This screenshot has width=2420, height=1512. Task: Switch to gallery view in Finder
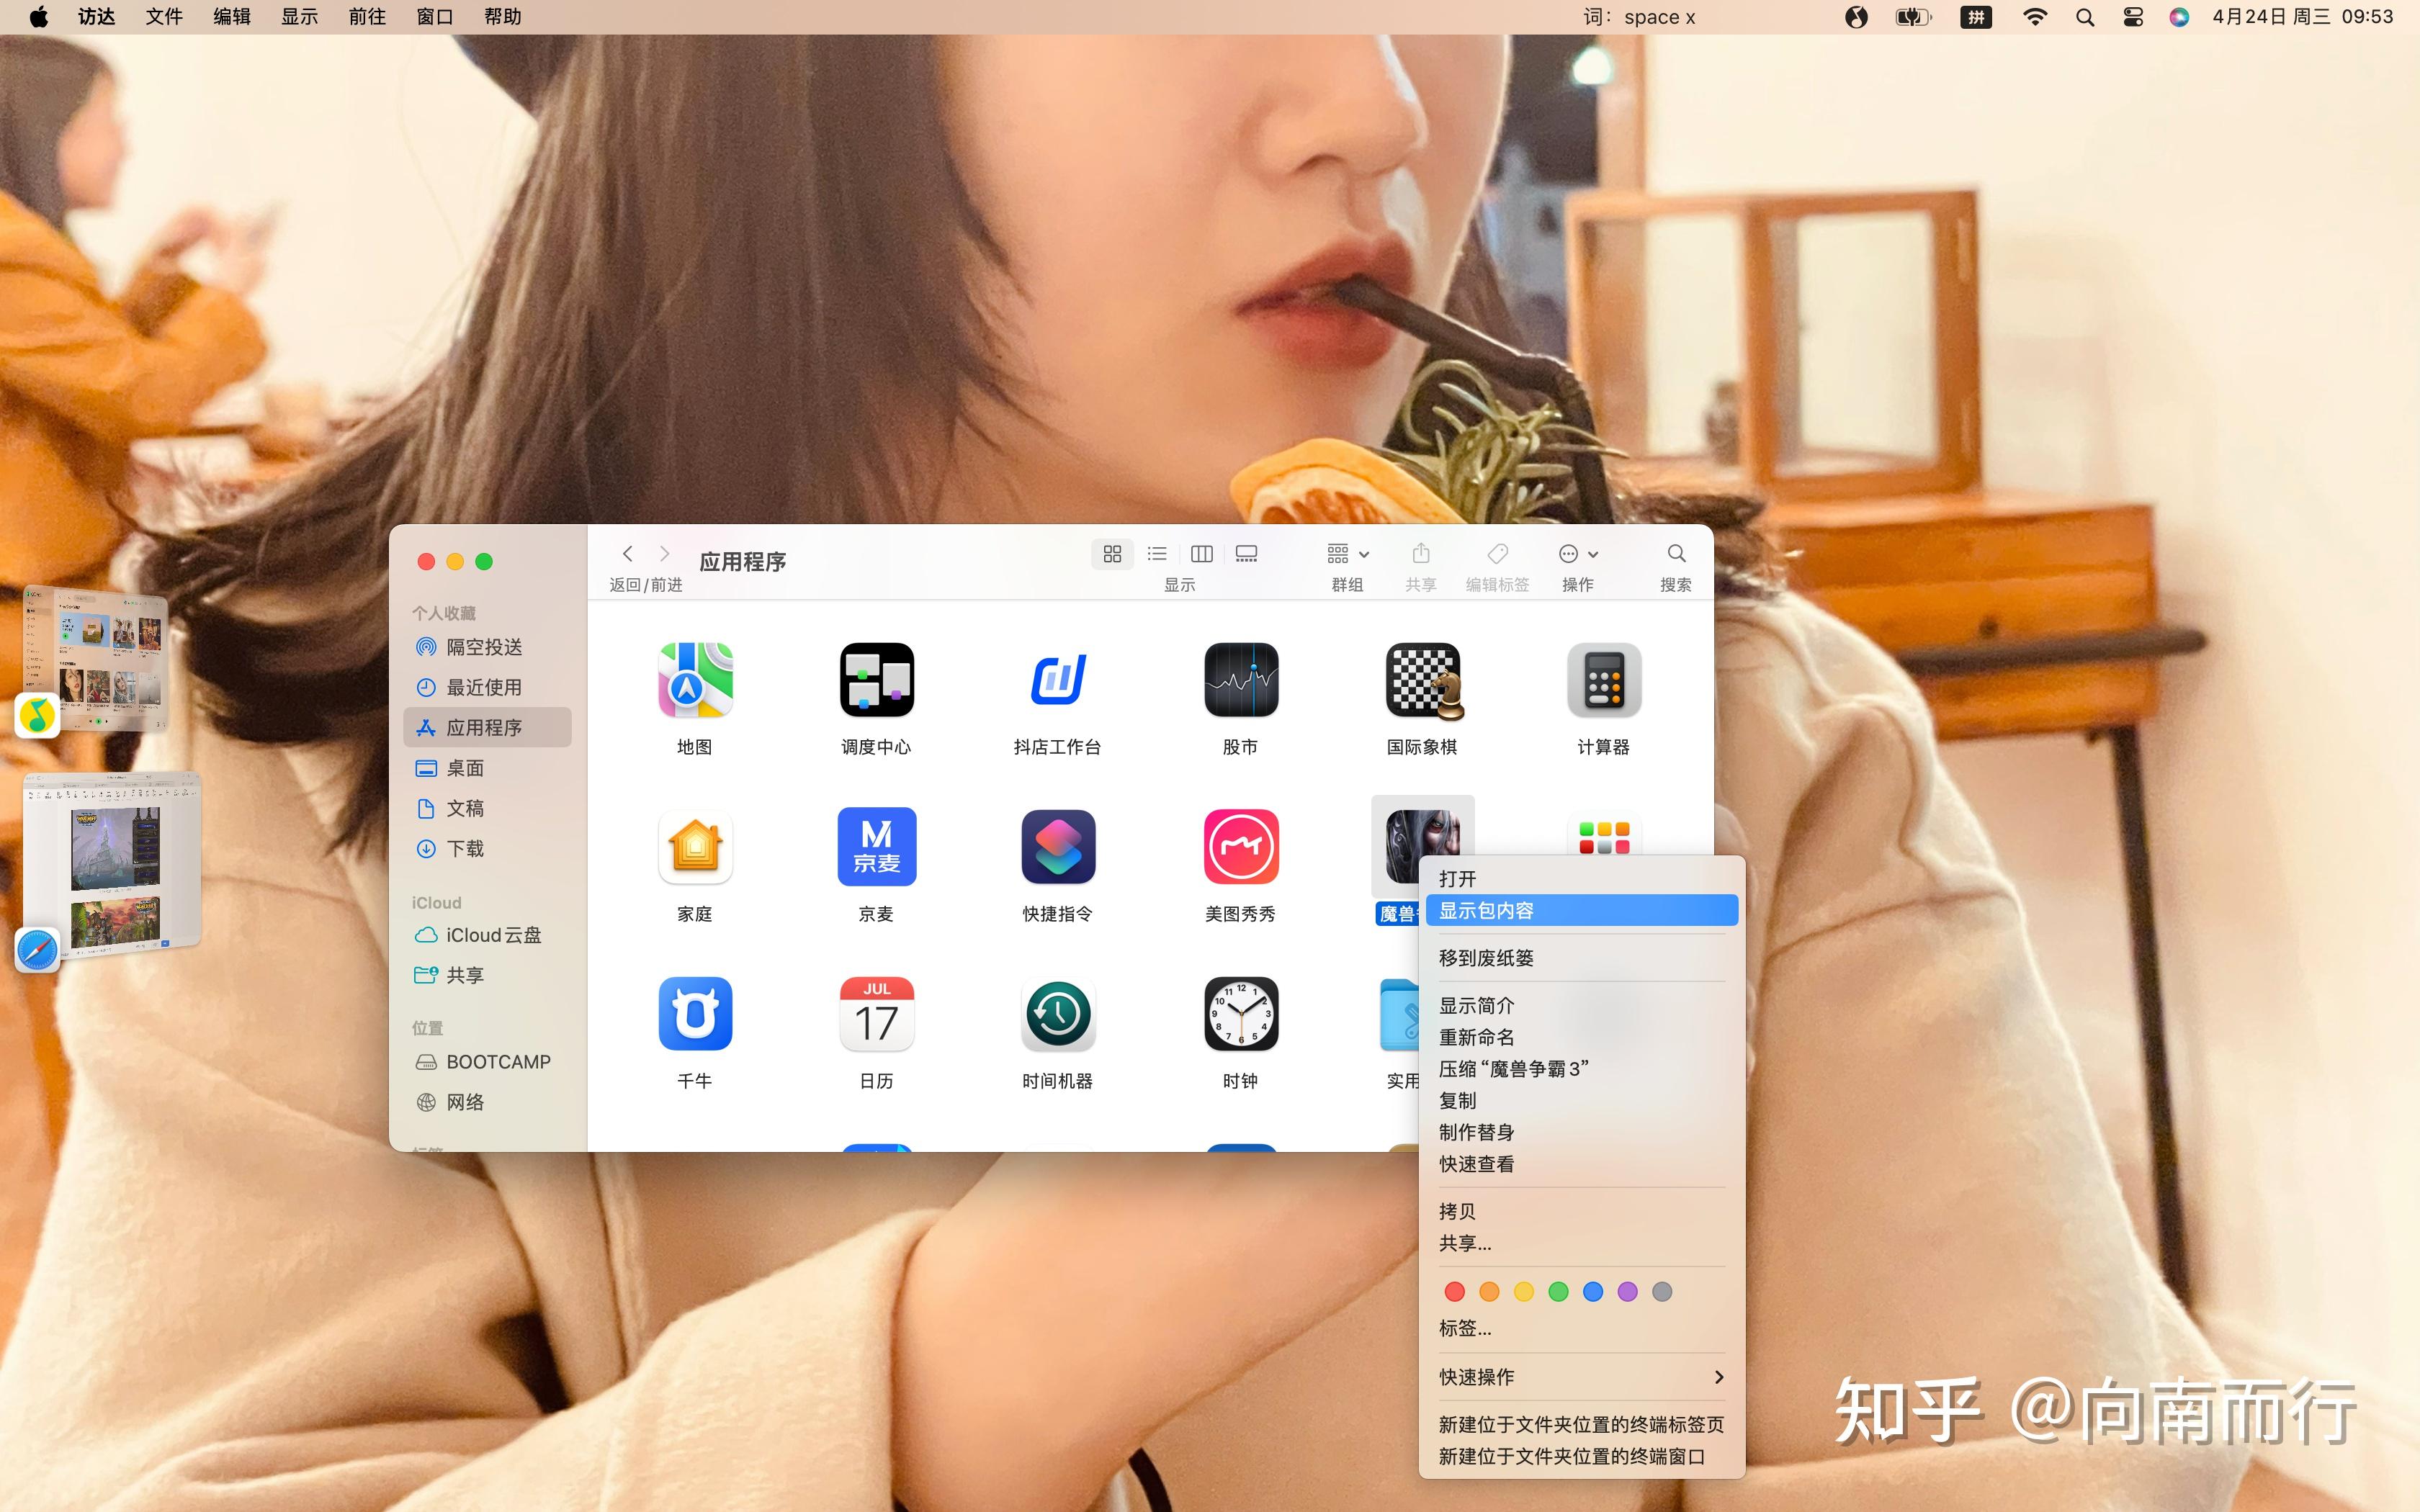pyautogui.click(x=1245, y=553)
